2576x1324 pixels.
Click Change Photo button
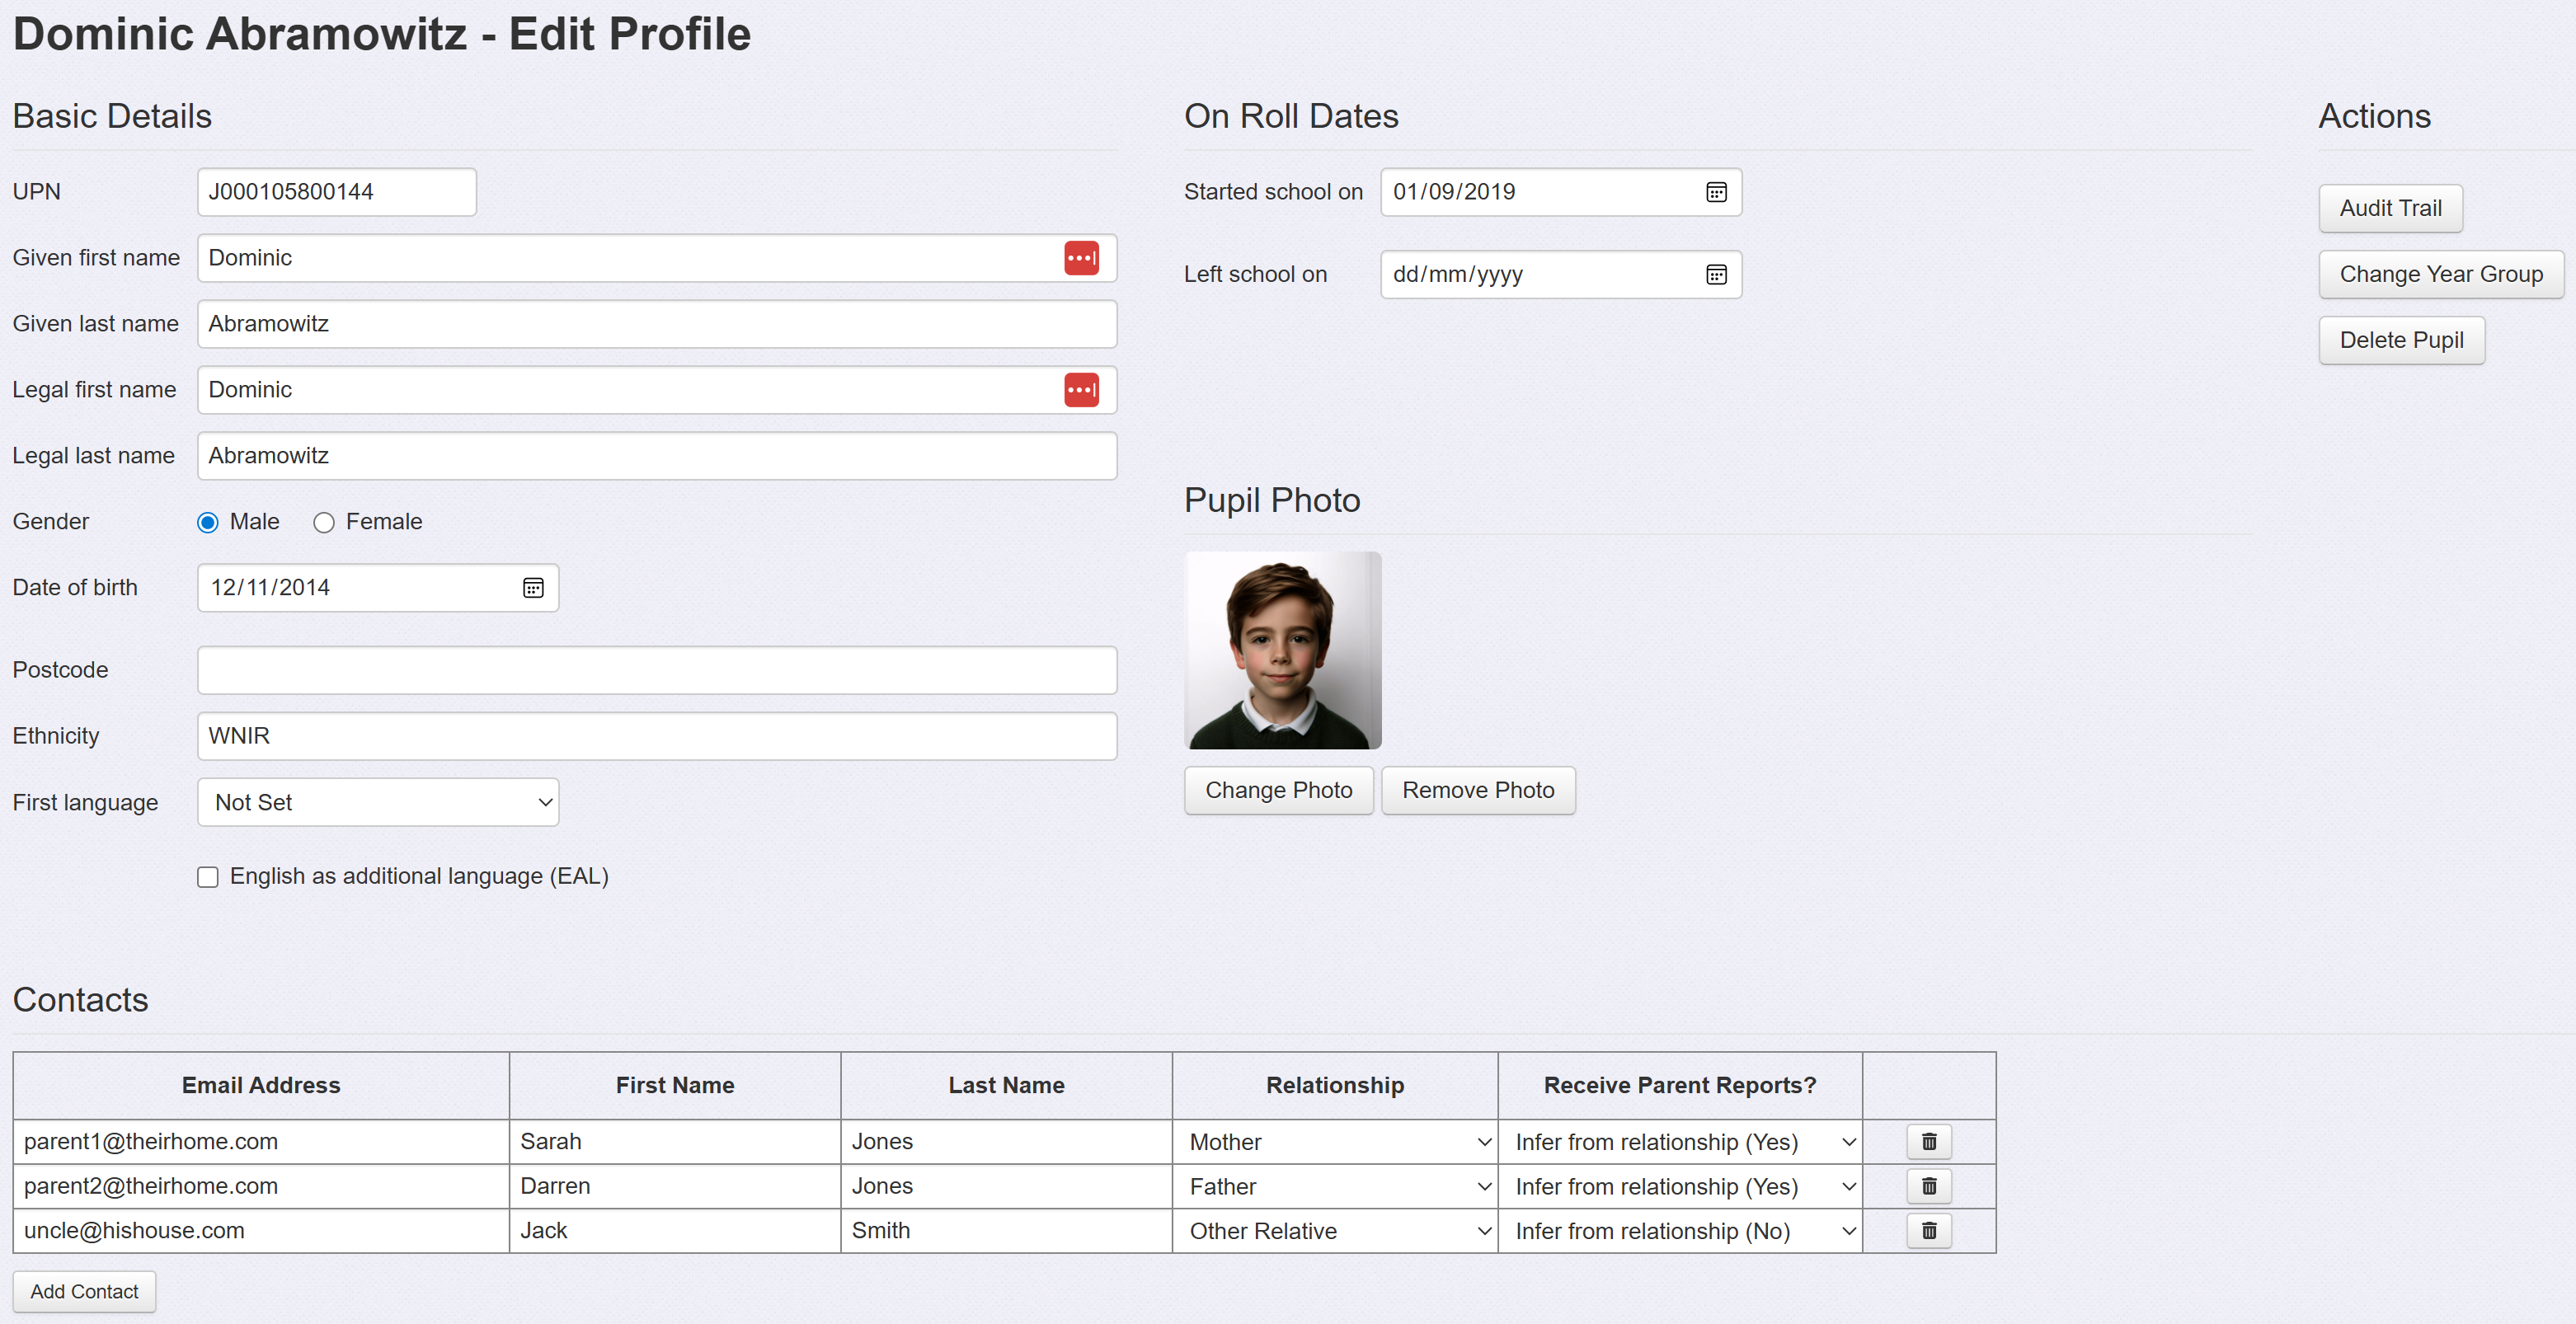pos(1278,790)
